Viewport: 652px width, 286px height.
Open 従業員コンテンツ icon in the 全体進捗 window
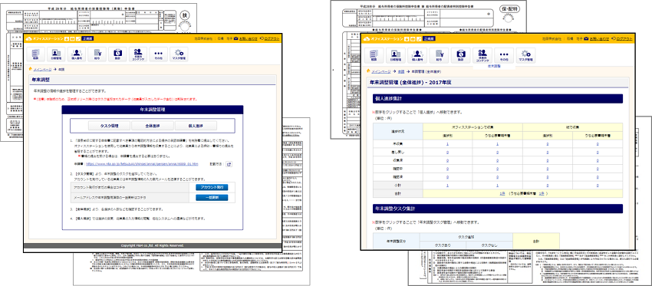[x=482, y=55]
